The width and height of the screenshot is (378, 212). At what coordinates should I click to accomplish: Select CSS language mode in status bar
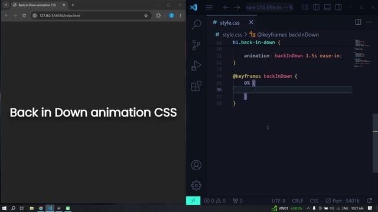pyautogui.click(x=314, y=201)
